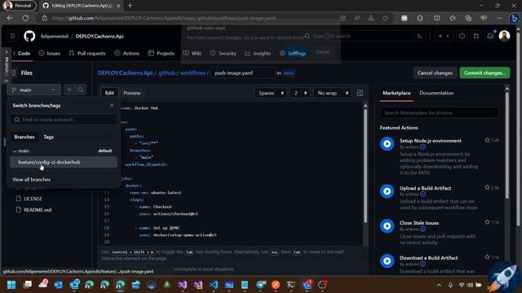
Task: Open the Issues repository tab
Action: pos(49,53)
